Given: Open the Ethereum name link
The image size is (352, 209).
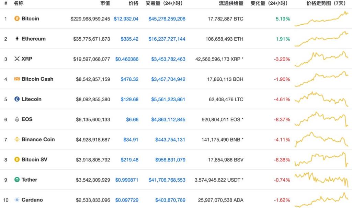Looking at the screenshot, I should [33, 39].
